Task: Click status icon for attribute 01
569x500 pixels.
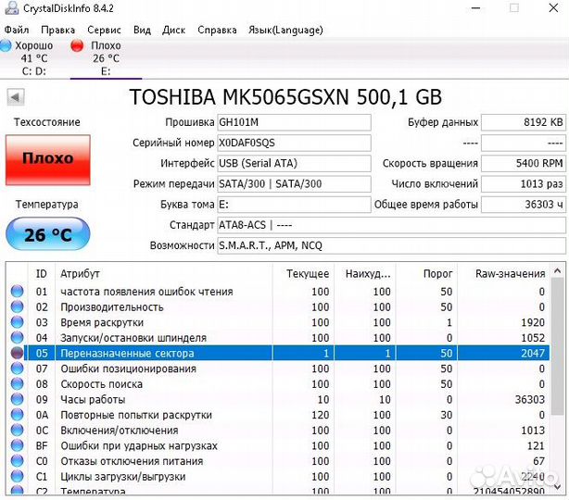Action: [x=17, y=291]
